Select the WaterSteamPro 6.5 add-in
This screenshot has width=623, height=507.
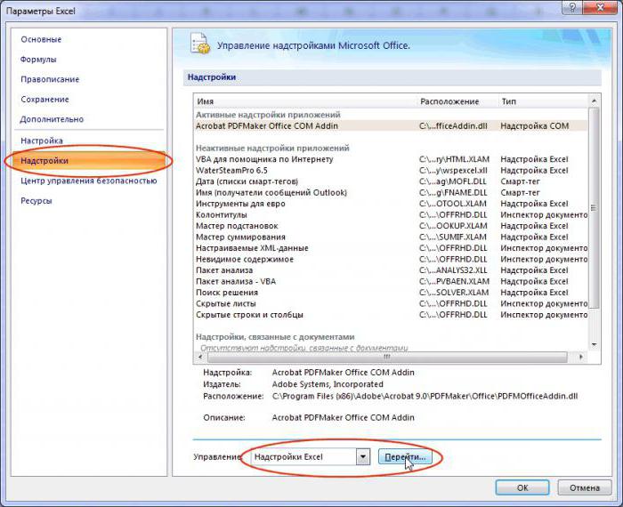(391, 170)
